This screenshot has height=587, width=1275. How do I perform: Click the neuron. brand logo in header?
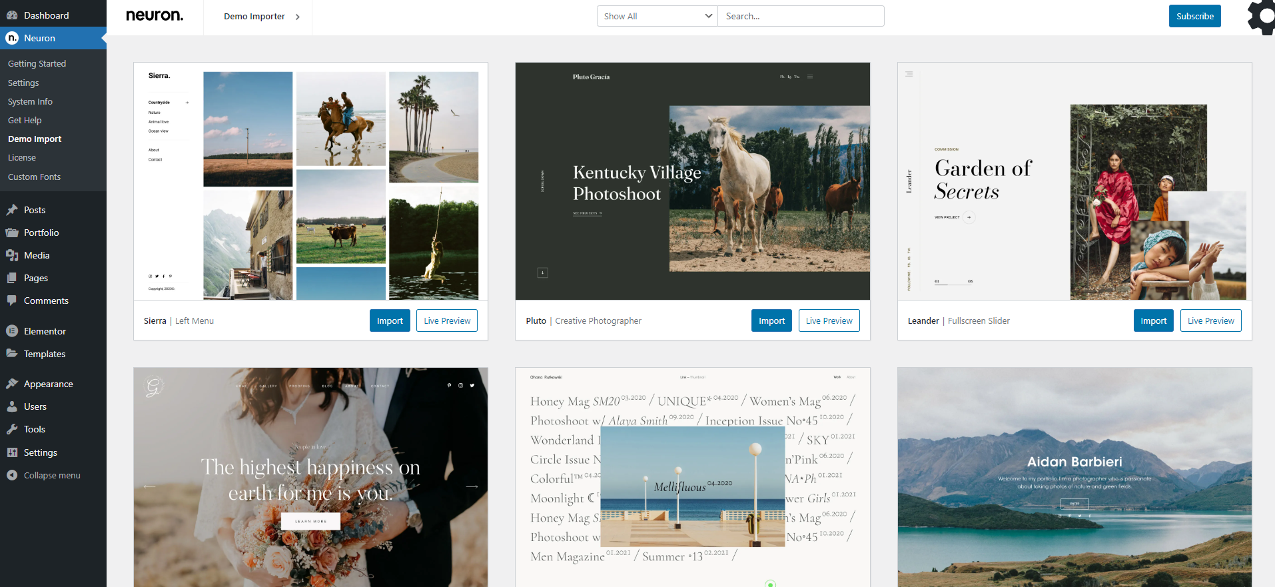tap(155, 16)
